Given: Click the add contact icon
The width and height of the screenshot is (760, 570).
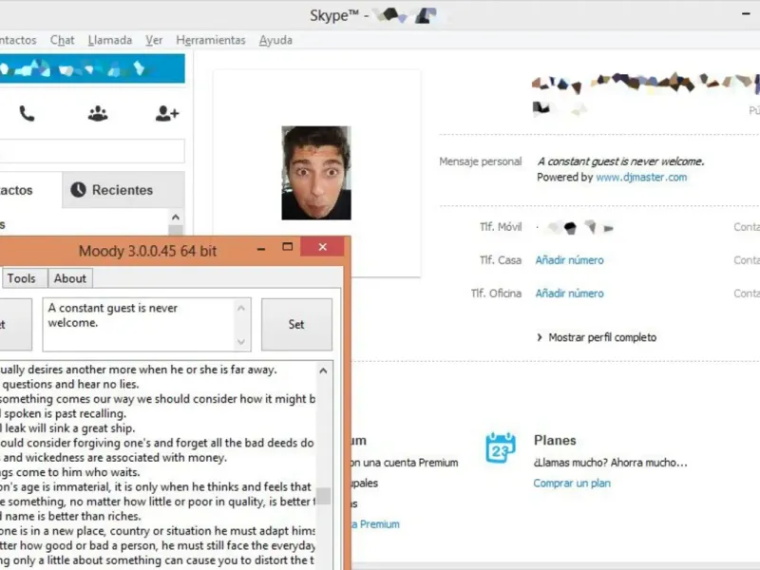Looking at the screenshot, I should 167,113.
